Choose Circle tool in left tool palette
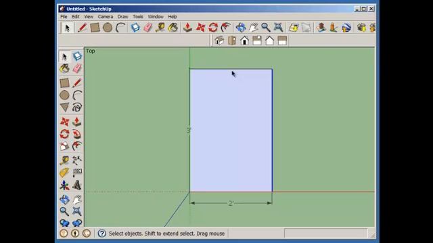433x243 pixels. (x=65, y=95)
